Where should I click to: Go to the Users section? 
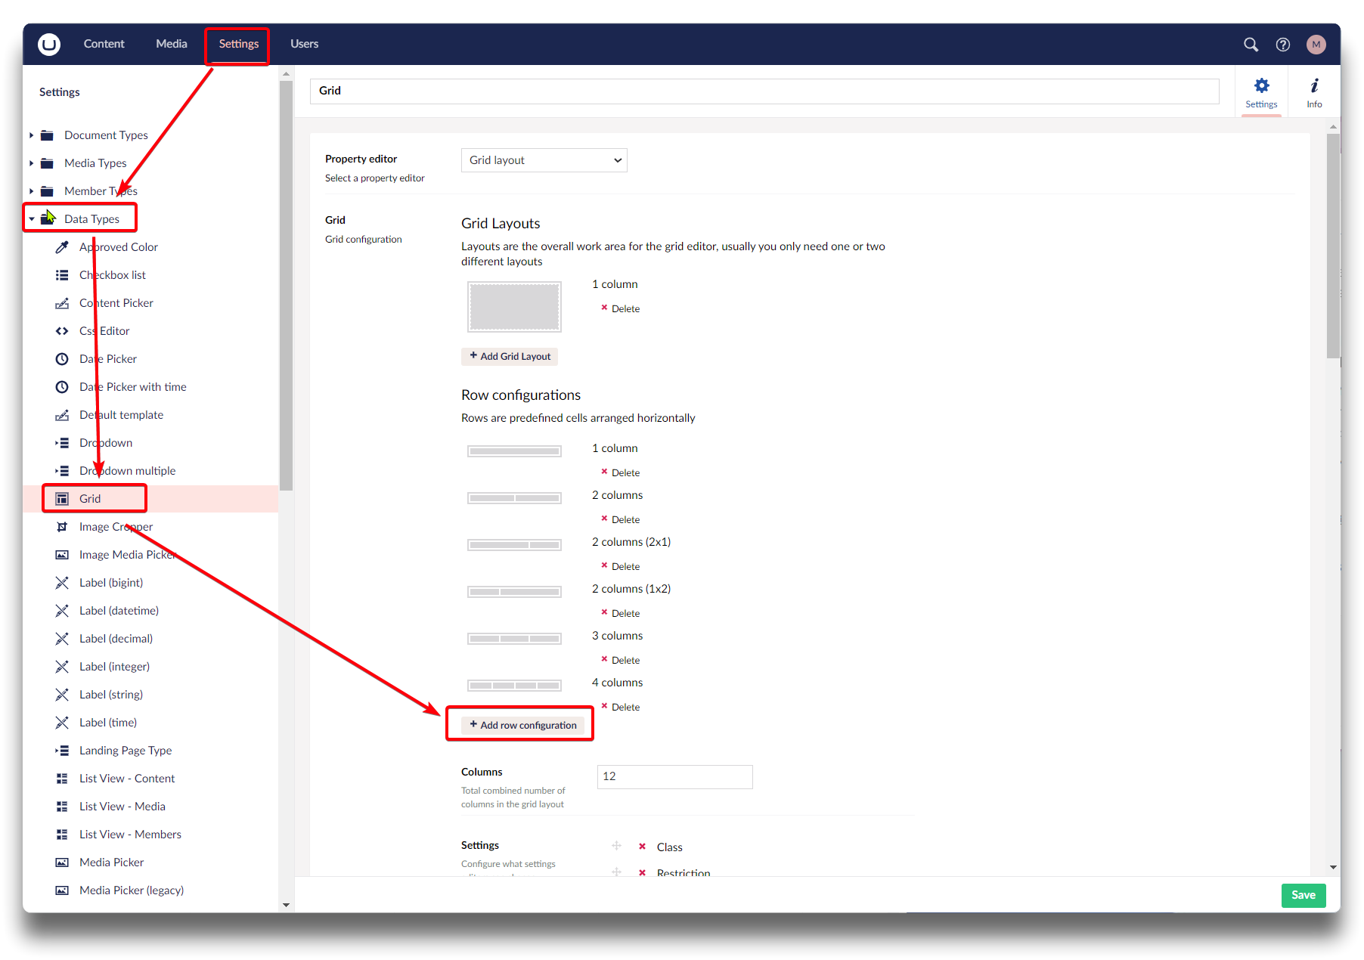pos(304,44)
